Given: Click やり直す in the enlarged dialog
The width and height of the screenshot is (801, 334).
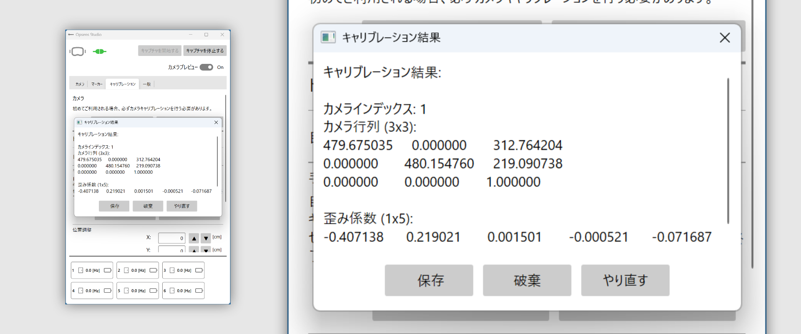Looking at the screenshot, I should pos(625,280).
